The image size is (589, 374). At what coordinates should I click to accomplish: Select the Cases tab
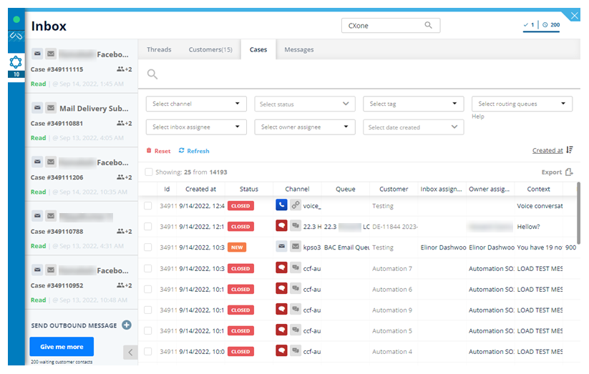258,49
